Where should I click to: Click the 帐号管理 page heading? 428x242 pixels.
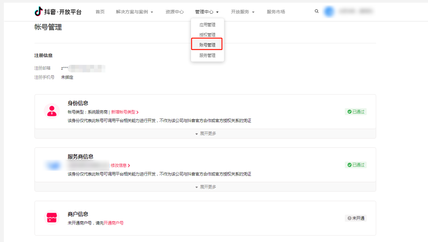(x=48, y=27)
